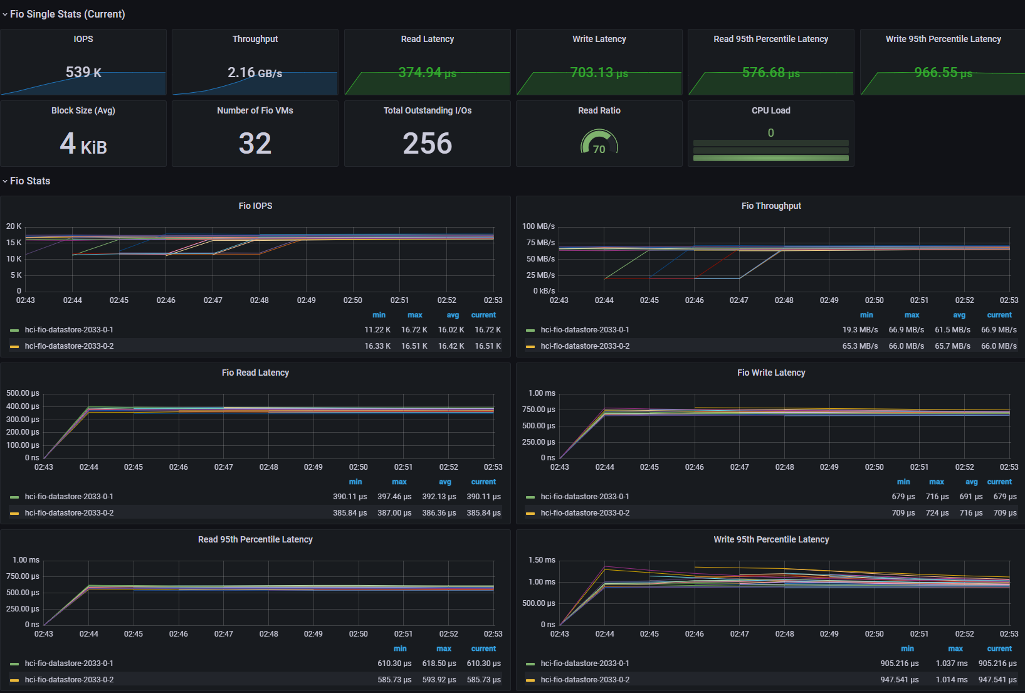Open the Write Latency stat panel title
The image size is (1025, 693).
[x=599, y=39]
